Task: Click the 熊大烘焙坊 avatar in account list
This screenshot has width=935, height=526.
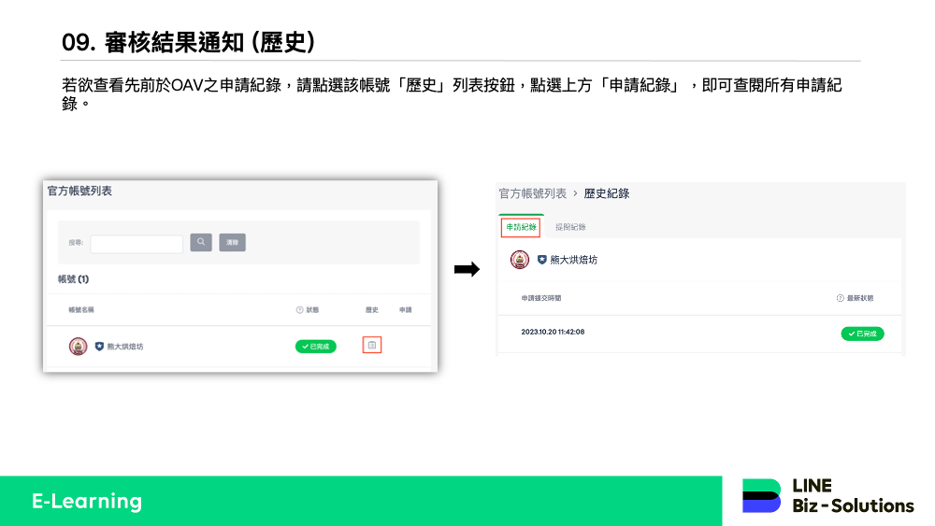Action: pyautogui.click(x=79, y=346)
